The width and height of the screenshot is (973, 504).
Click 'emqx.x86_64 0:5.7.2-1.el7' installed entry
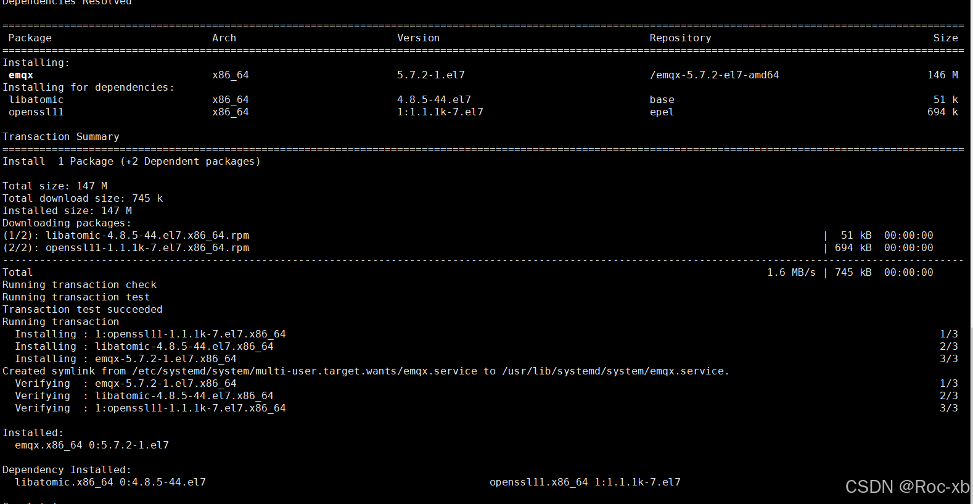click(92, 445)
